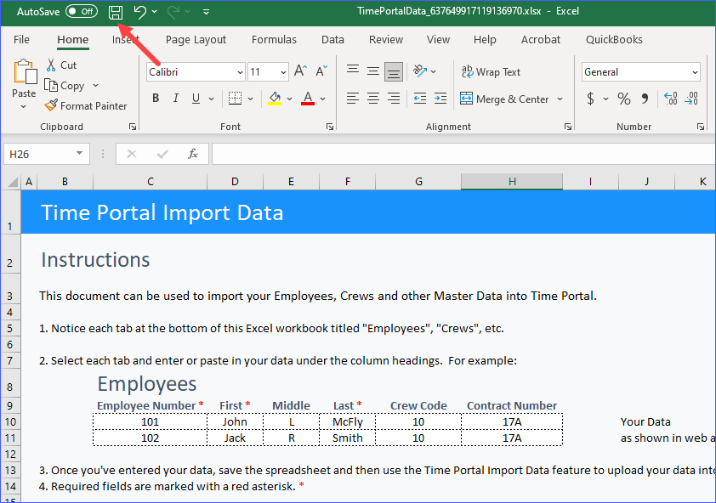
Task: Open the File menu
Action: pos(21,40)
